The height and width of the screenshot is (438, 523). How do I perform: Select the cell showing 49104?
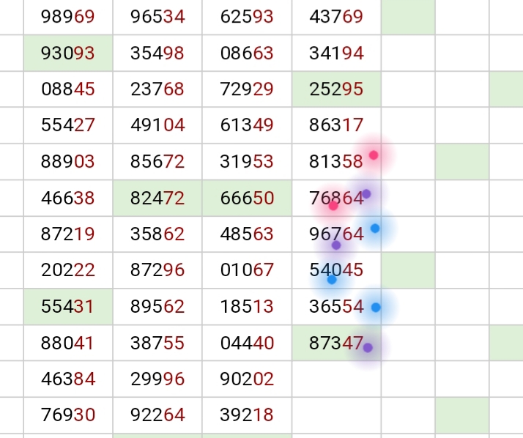point(157,125)
